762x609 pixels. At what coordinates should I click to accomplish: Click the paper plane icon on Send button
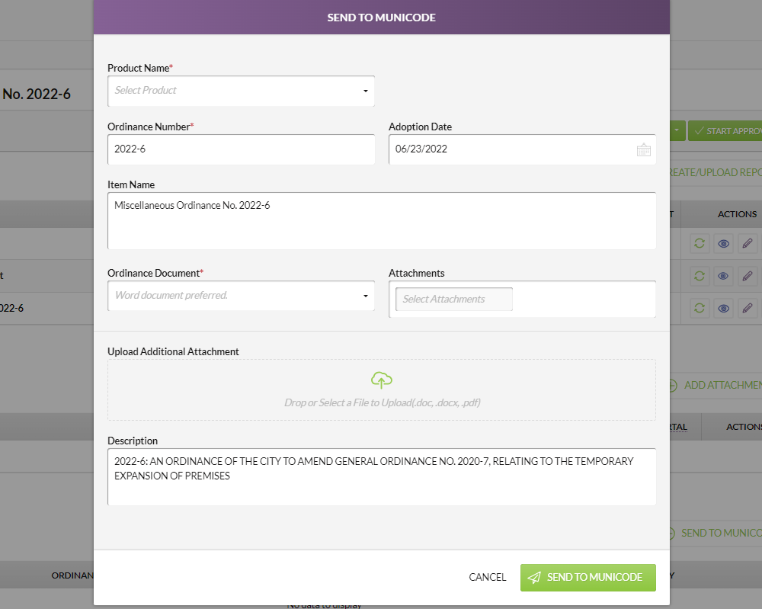534,578
